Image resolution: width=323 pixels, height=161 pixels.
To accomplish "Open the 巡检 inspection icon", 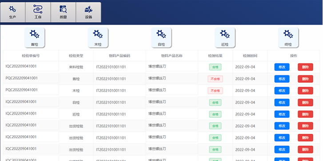I will coord(225,37).
